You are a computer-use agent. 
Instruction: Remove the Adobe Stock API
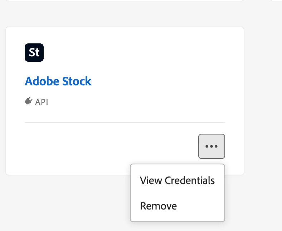158,206
